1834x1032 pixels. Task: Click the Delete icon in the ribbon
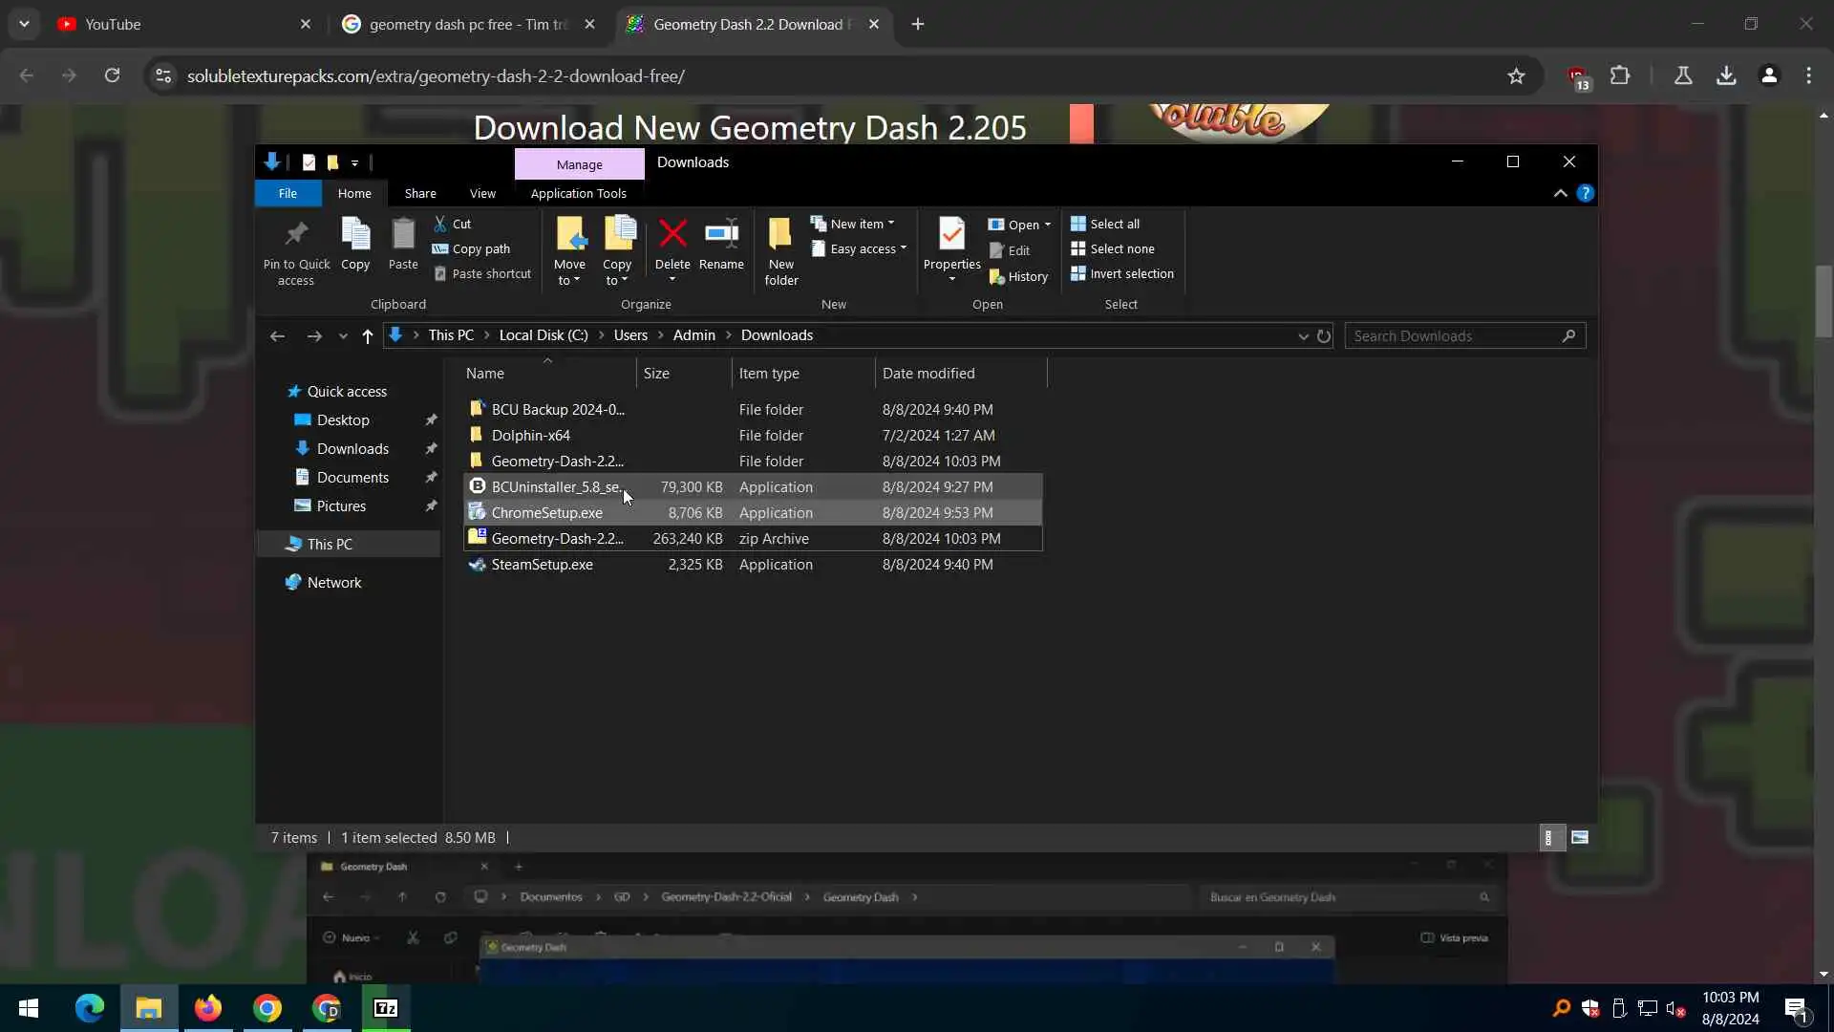click(672, 234)
